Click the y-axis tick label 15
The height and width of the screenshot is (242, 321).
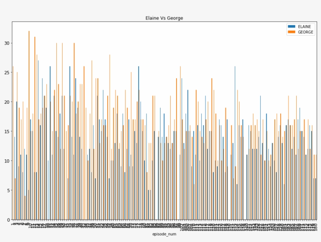7,132
